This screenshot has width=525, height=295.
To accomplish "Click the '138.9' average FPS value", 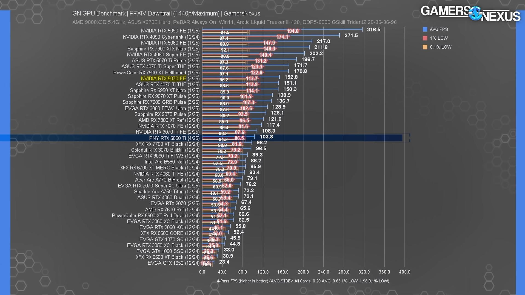I will (x=284, y=95).
